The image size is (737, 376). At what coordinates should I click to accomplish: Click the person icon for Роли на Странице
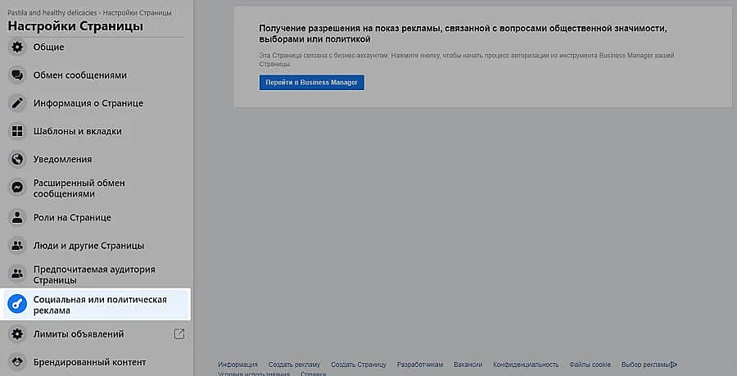16,218
